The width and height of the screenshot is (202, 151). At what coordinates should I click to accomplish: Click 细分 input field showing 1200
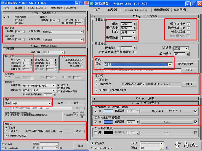click(127, 24)
